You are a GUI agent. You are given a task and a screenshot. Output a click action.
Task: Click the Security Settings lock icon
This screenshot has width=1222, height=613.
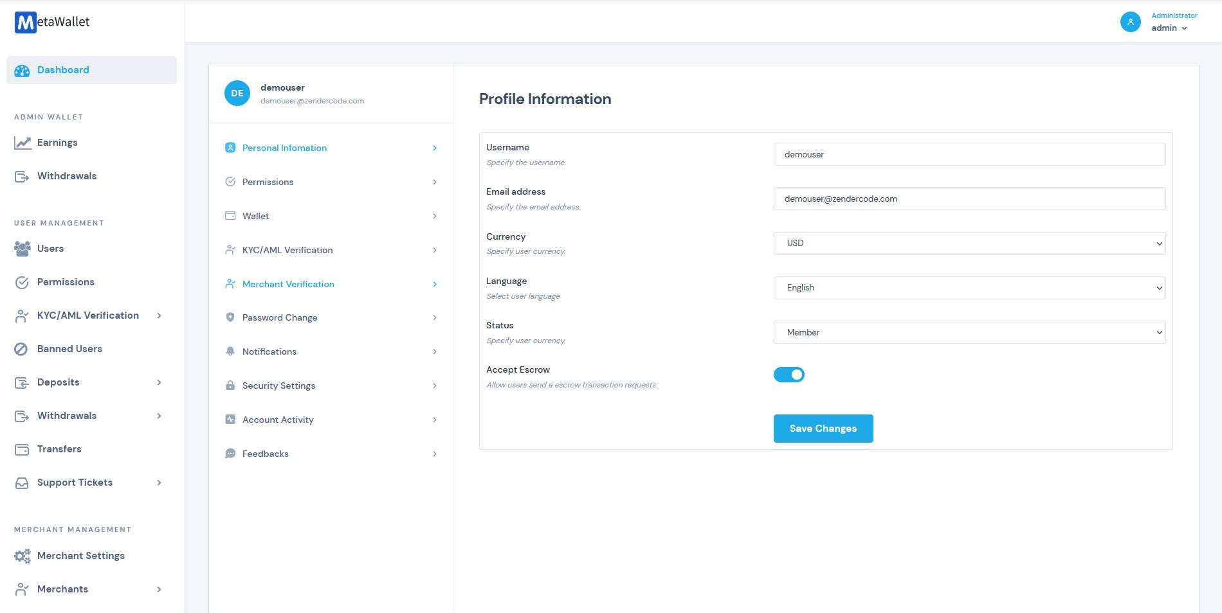[230, 386]
